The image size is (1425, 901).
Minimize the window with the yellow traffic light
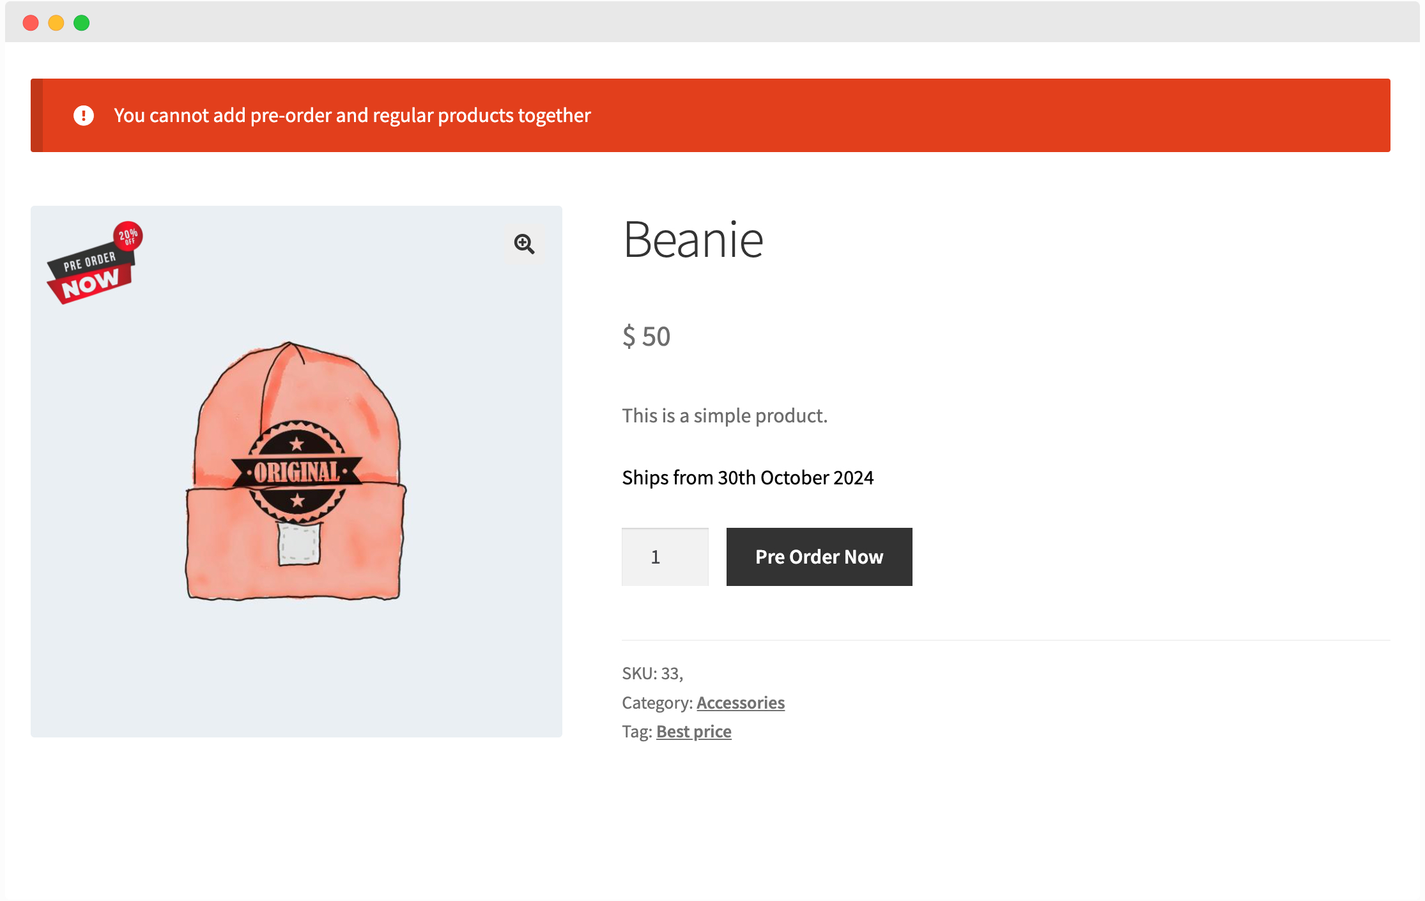point(56,22)
